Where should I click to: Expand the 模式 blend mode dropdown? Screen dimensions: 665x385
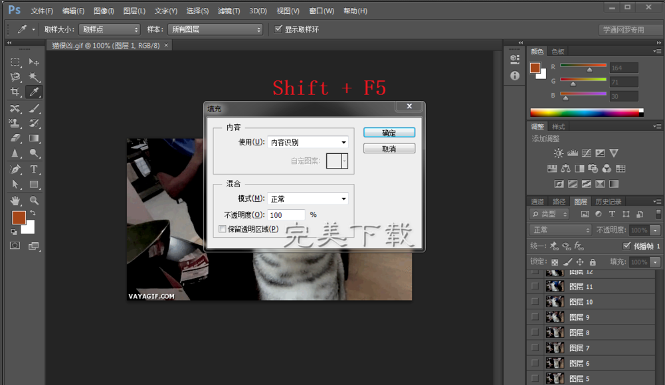(308, 198)
